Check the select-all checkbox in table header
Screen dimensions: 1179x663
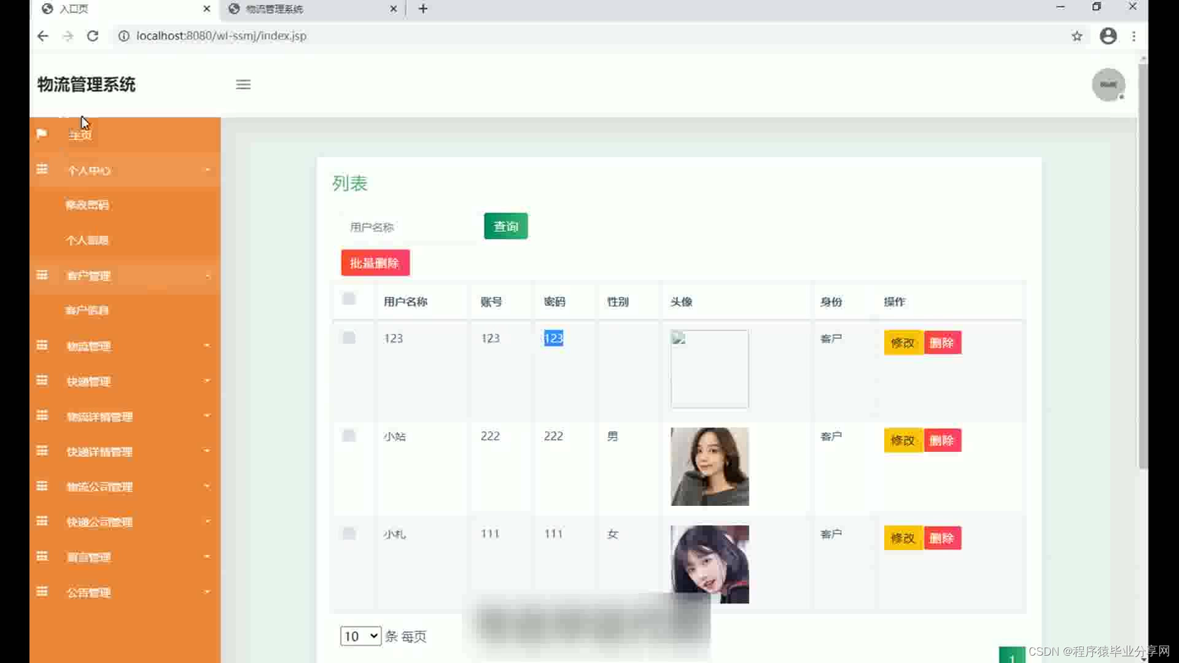pos(349,299)
